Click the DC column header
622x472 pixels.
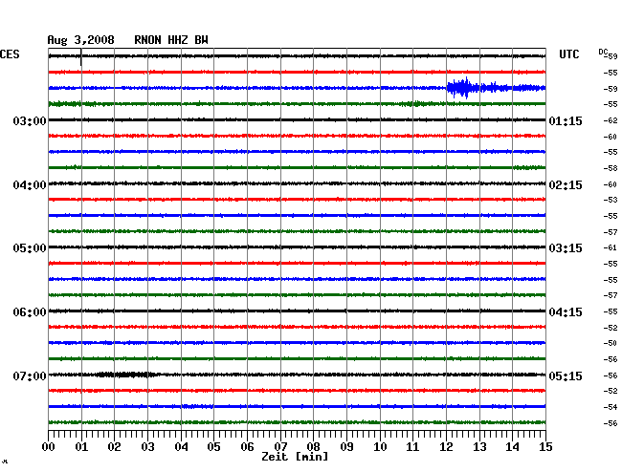click(603, 52)
